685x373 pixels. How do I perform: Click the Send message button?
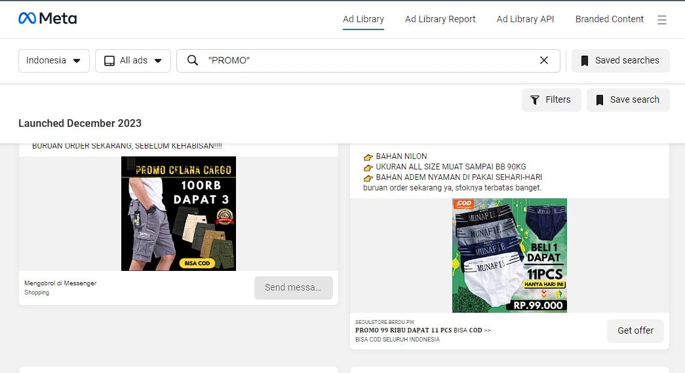click(293, 287)
